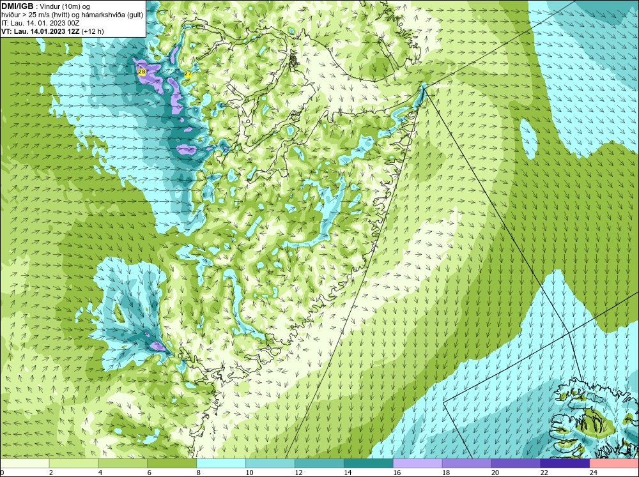Select the 22-24 dark indigo color swatch
This screenshot has height=477, width=639.
point(565,464)
